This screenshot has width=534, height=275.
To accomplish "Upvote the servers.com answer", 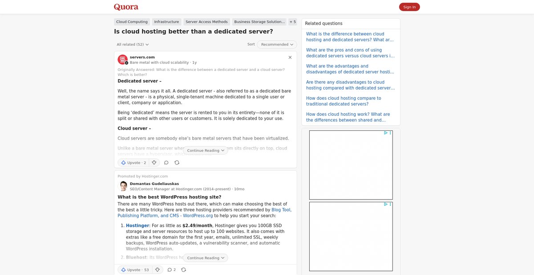I will 133,163.
